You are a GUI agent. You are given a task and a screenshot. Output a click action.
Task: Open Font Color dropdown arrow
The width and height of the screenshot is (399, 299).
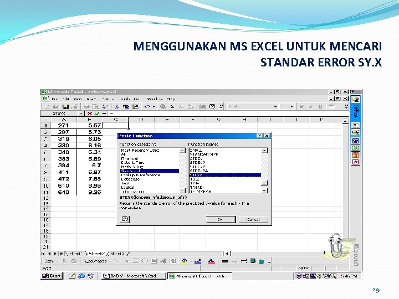point(218,261)
